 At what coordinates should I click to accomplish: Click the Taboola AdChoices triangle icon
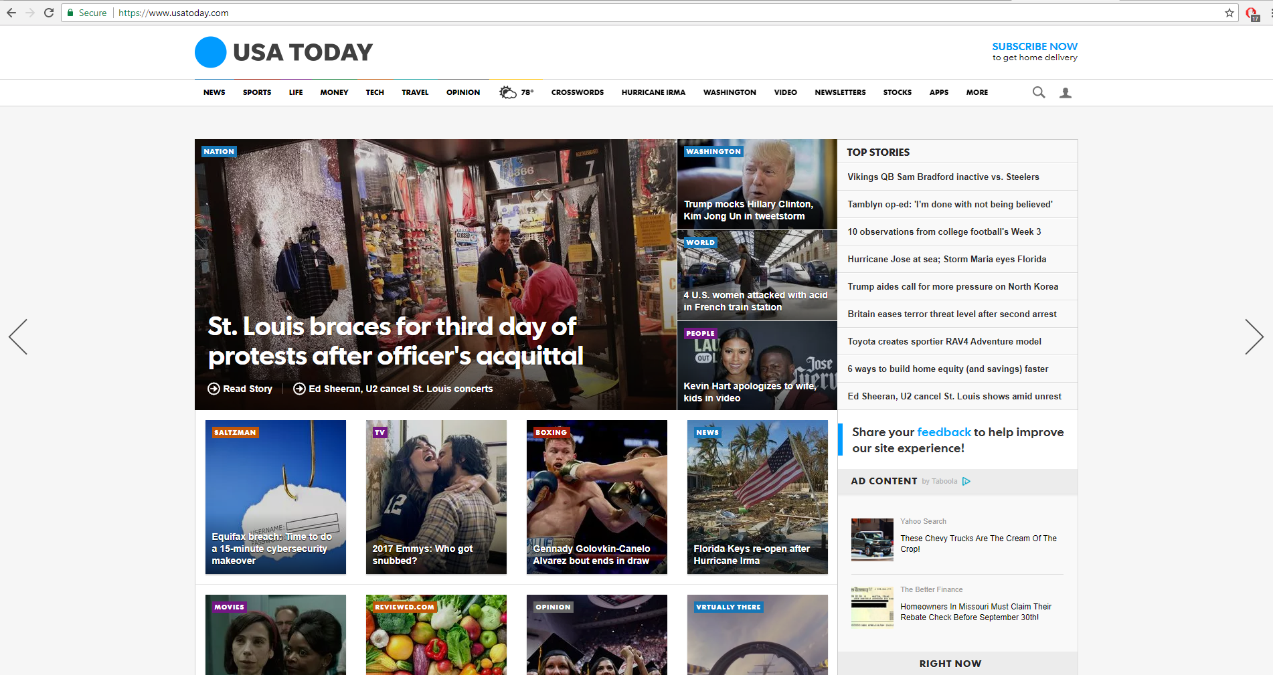pos(966,481)
